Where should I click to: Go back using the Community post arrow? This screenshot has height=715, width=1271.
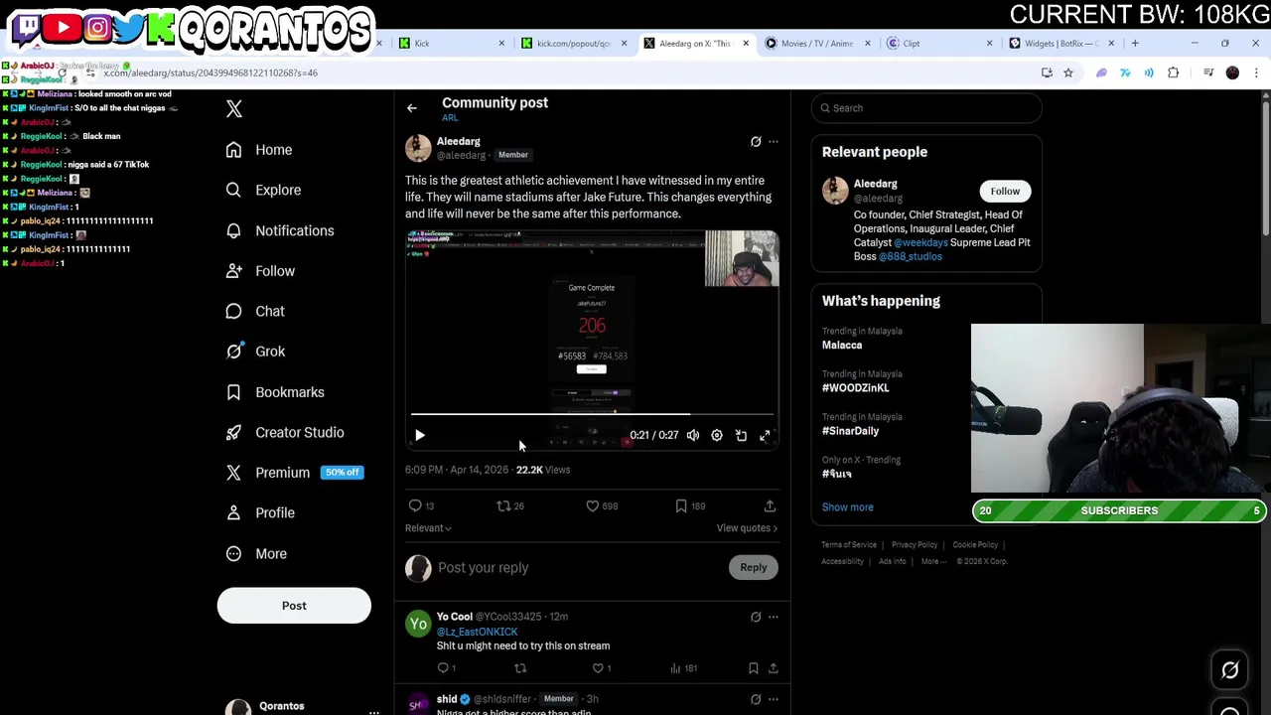(x=412, y=108)
